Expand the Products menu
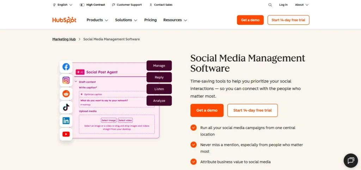Image resolution: width=361 pixels, height=170 pixels. click(x=97, y=20)
